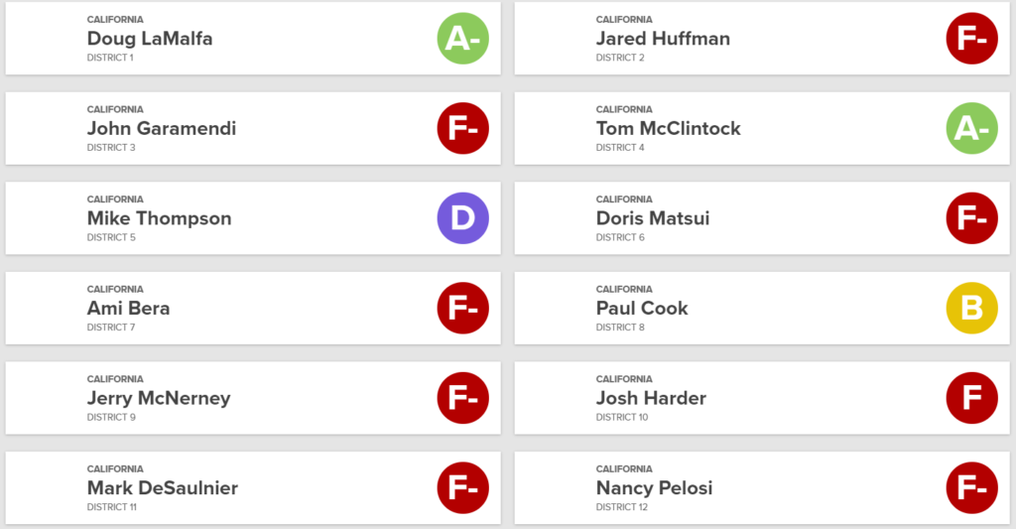Open Tom McClintock's representative page
1016x529 pixels.
tap(668, 128)
